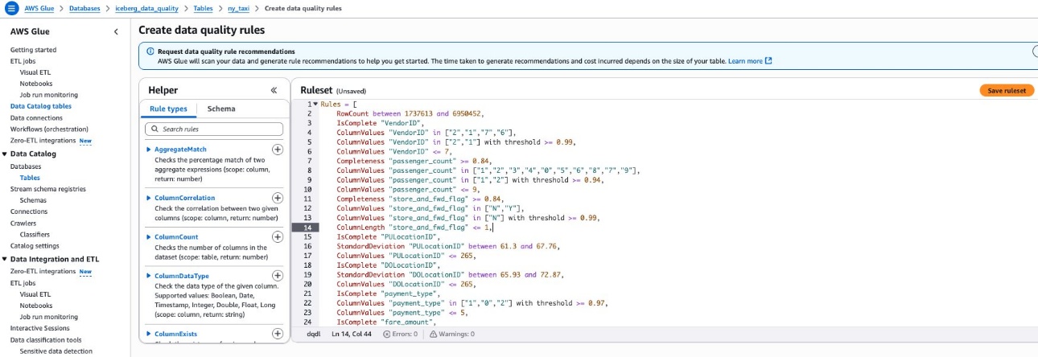Open Getting started in sidebar
Screen dimensions: 1038x357
(x=33, y=50)
